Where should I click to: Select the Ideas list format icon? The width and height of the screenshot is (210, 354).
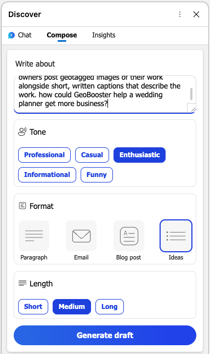tap(176, 236)
